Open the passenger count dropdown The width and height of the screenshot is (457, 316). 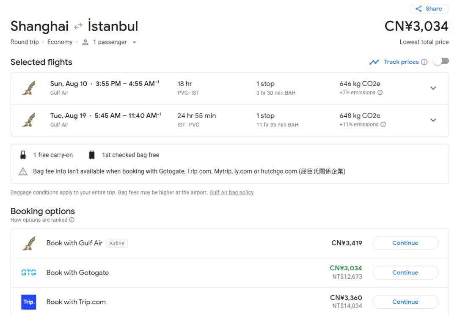(135, 42)
